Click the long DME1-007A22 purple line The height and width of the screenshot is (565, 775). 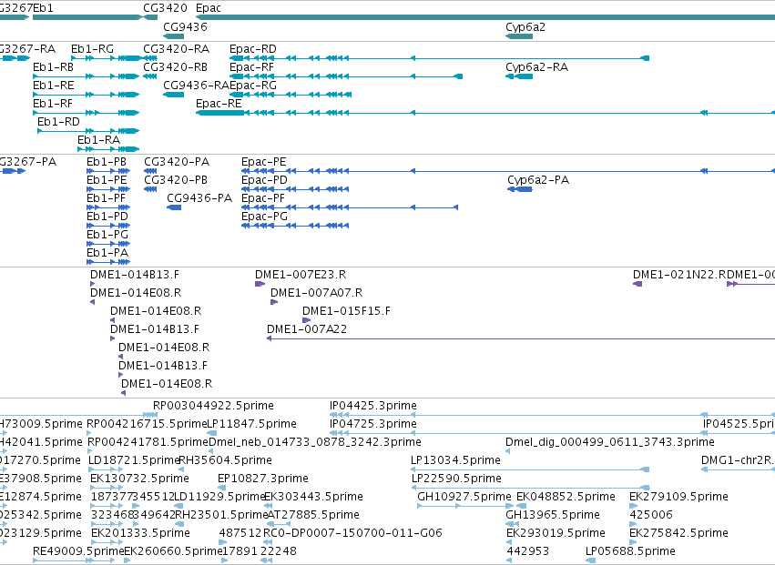click(521, 338)
